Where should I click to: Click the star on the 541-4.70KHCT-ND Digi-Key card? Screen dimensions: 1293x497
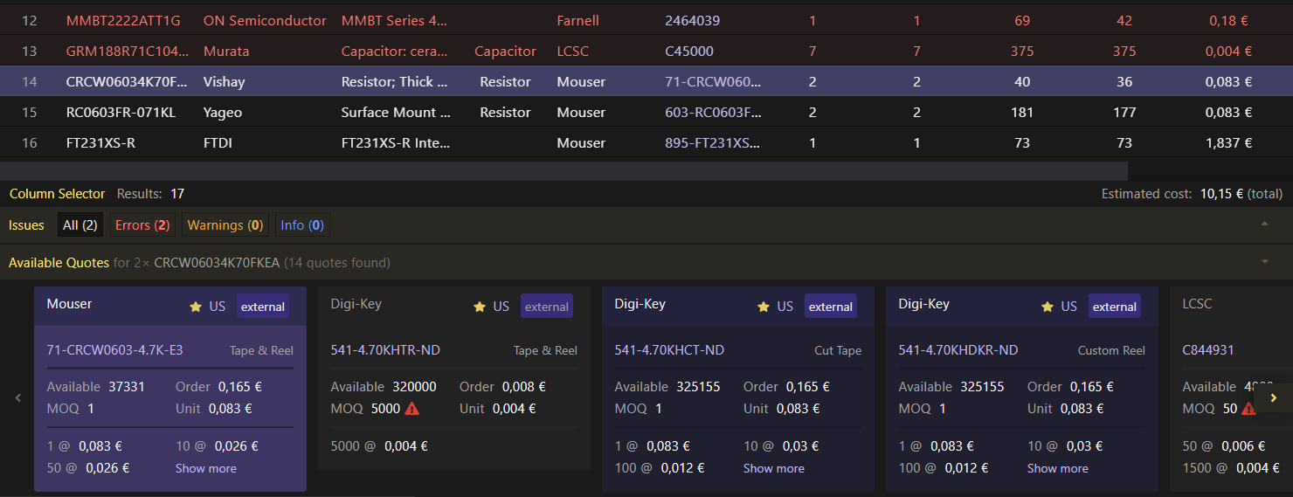[764, 307]
